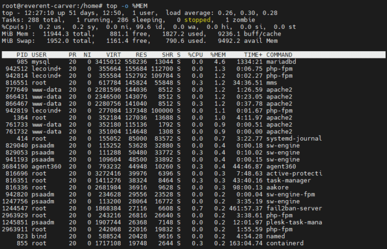Select PID 2963911 in the list
This screenshot has height=249, width=387.
point(15,229)
